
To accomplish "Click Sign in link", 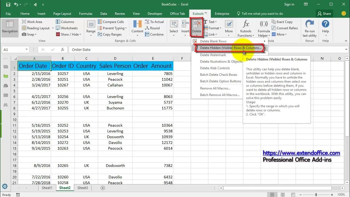I will pyautogui.click(x=289, y=4).
